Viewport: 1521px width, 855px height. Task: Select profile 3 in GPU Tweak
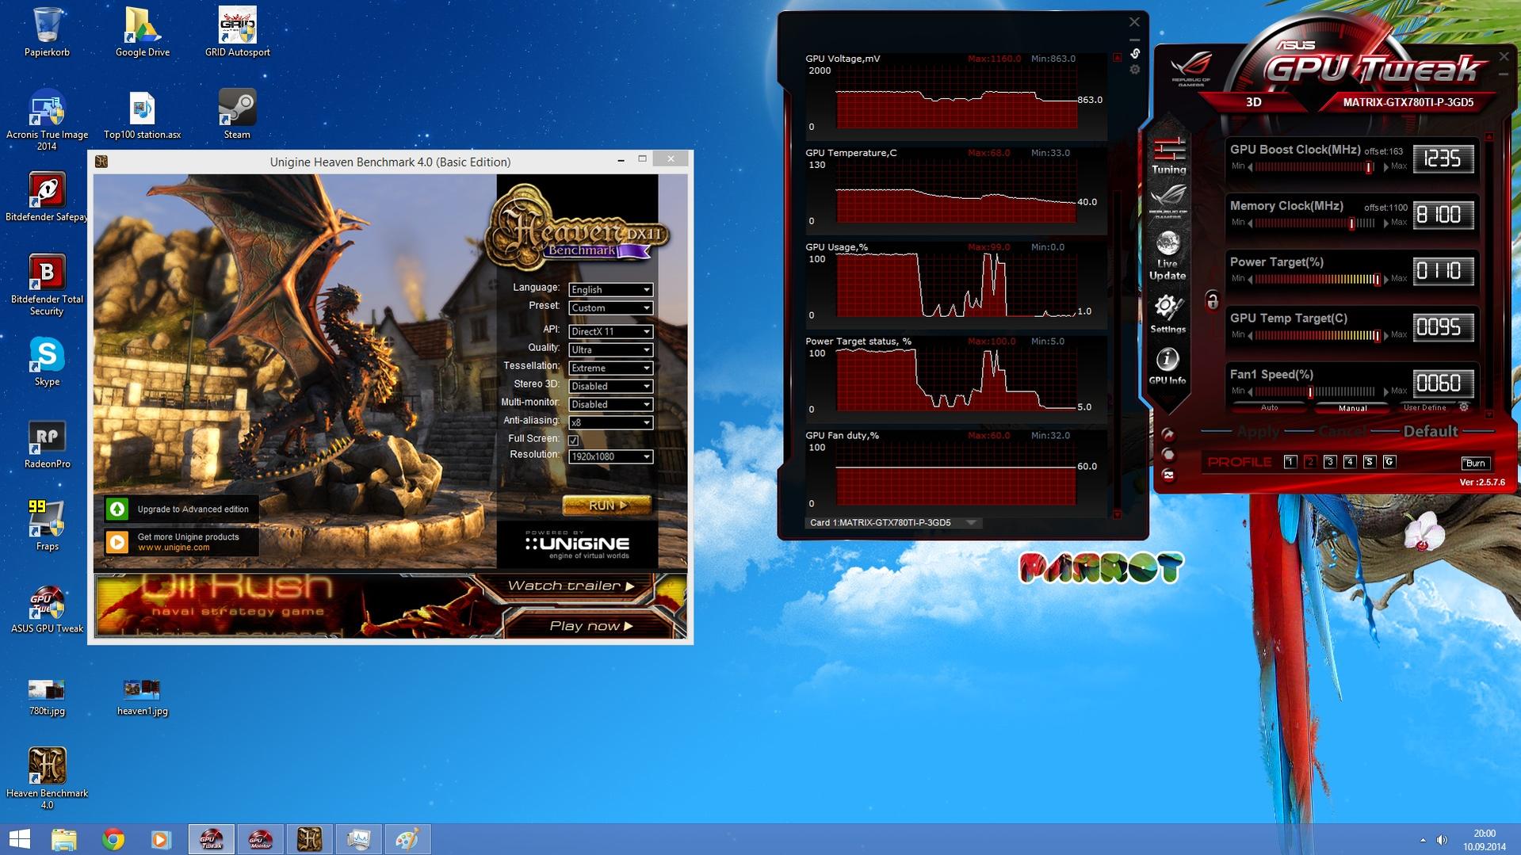(1330, 462)
